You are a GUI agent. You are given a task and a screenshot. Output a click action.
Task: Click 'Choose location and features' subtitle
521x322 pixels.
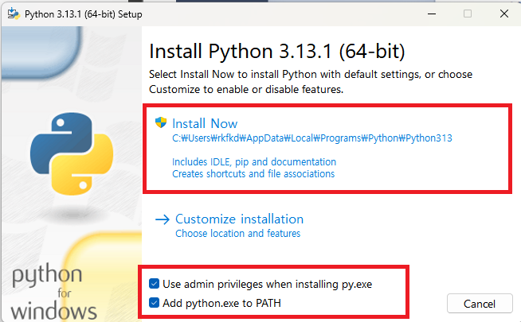click(x=238, y=234)
